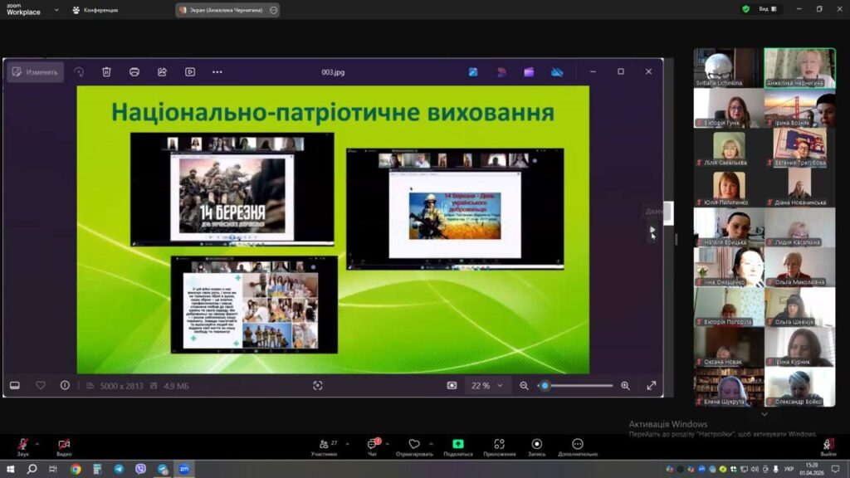Expand the Вид view options dropdown
The width and height of the screenshot is (850, 478).
click(x=769, y=9)
